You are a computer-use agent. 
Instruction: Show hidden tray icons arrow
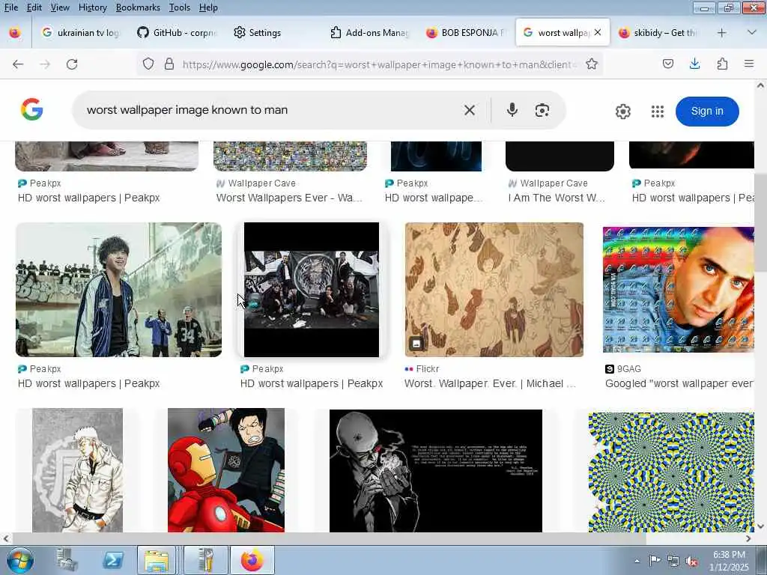click(x=637, y=562)
